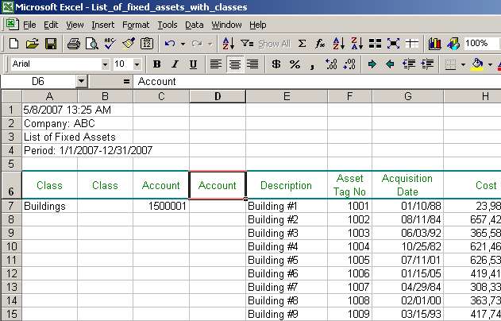The height and width of the screenshot is (321, 501).
Task: Sort descending with the Z-A icon
Action: [356, 44]
